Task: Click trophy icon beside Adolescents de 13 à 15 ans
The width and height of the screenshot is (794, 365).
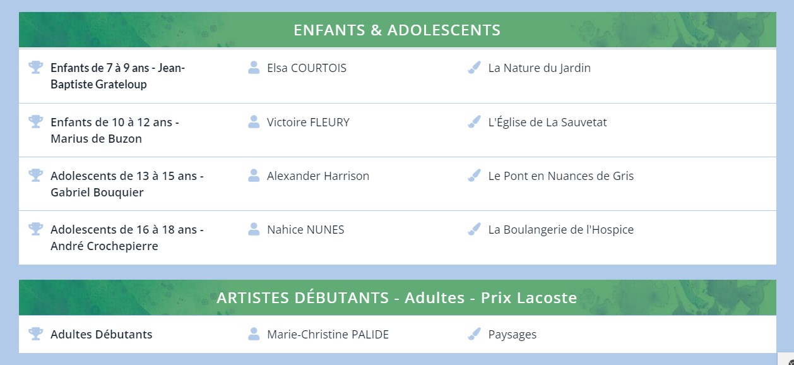Action: click(x=35, y=175)
